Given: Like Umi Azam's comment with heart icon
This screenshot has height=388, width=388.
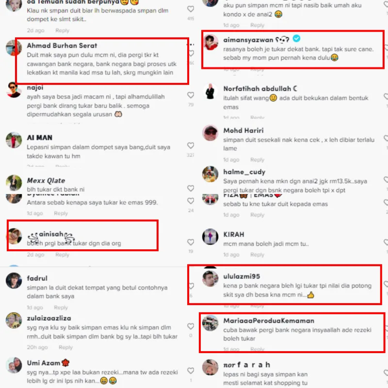Looking at the screenshot, I should pyautogui.click(x=191, y=371).
